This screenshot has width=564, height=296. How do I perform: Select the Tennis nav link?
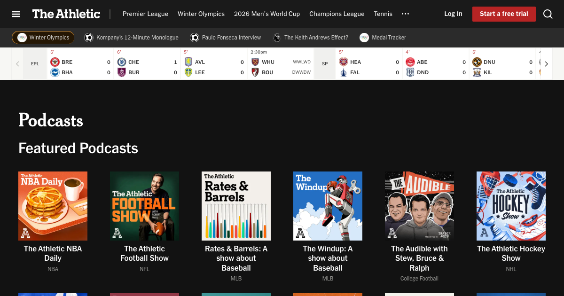click(383, 14)
